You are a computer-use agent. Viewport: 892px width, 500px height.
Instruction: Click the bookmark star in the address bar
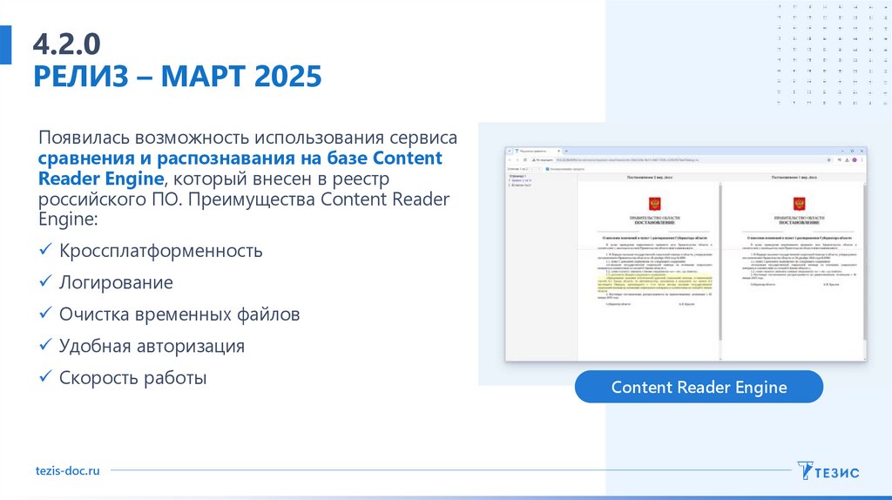pyautogui.click(x=829, y=159)
